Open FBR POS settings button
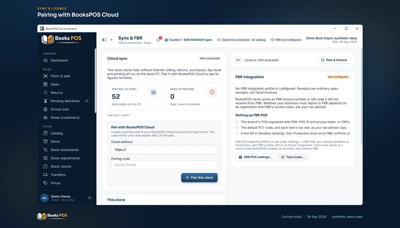This screenshot has width=400, height=228. coord(256,157)
